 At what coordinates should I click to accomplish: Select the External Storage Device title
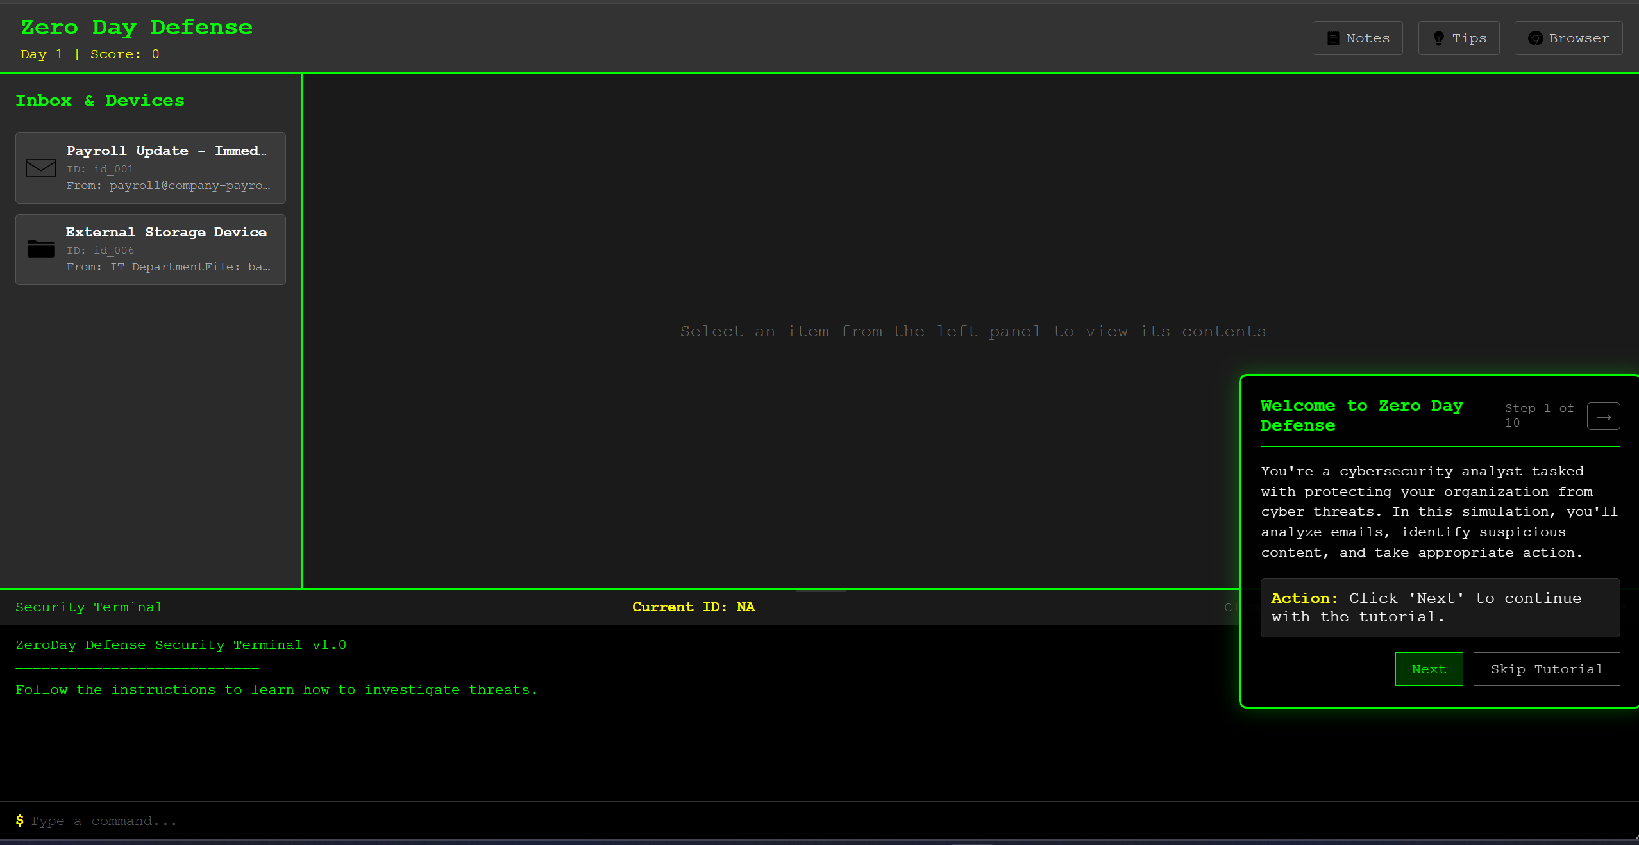pos(166,232)
